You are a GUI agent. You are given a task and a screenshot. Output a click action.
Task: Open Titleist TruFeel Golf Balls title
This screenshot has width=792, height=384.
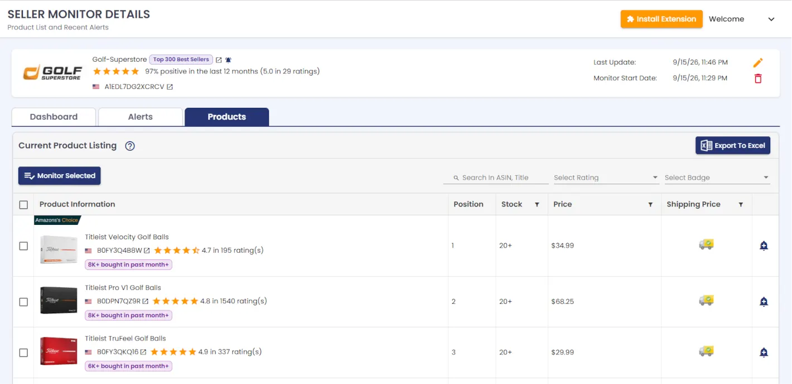[x=125, y=338]
